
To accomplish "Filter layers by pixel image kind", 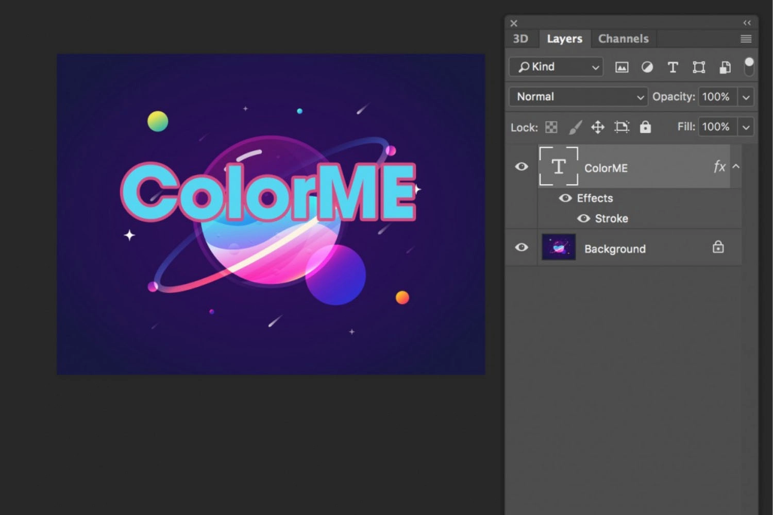I will [622, 67].
